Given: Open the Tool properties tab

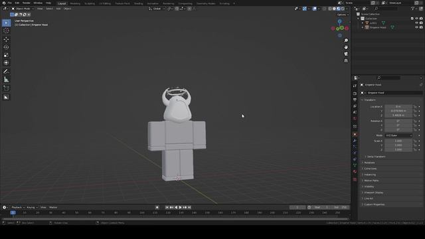Looking at the screenshot, I should point(355,86).
